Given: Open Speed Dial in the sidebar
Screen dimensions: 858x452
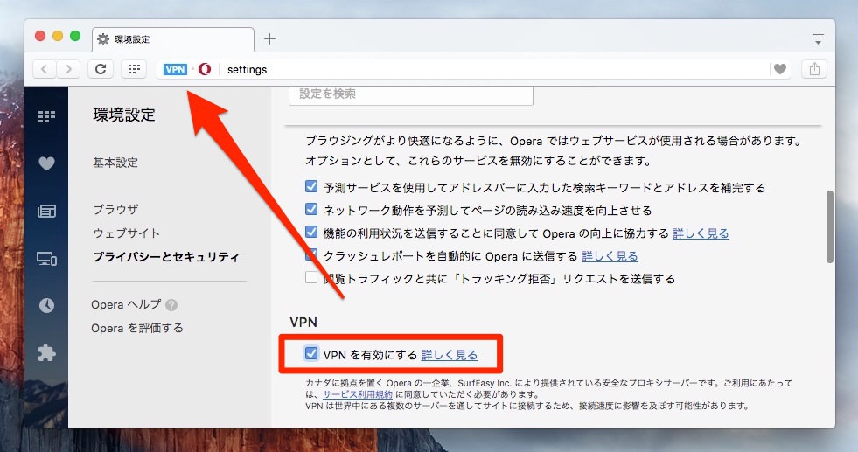Looking at the screenshot, I should [x=46, y=116].
